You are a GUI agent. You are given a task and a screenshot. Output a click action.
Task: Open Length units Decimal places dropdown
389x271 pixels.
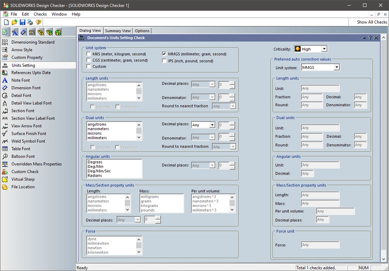212,85
